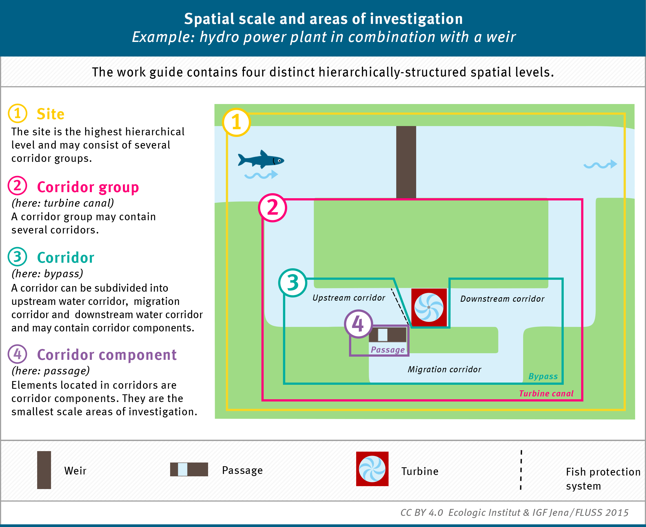Screen dimensions: 646x527
Task: Click the Passage symbol in the legend
Action: click(x=189, y=469)
